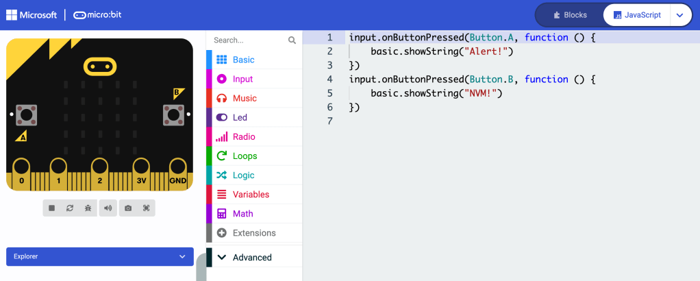Open the Input category
Image resolution: width=700 pixels, height=281 pixels.
[242, 79]
